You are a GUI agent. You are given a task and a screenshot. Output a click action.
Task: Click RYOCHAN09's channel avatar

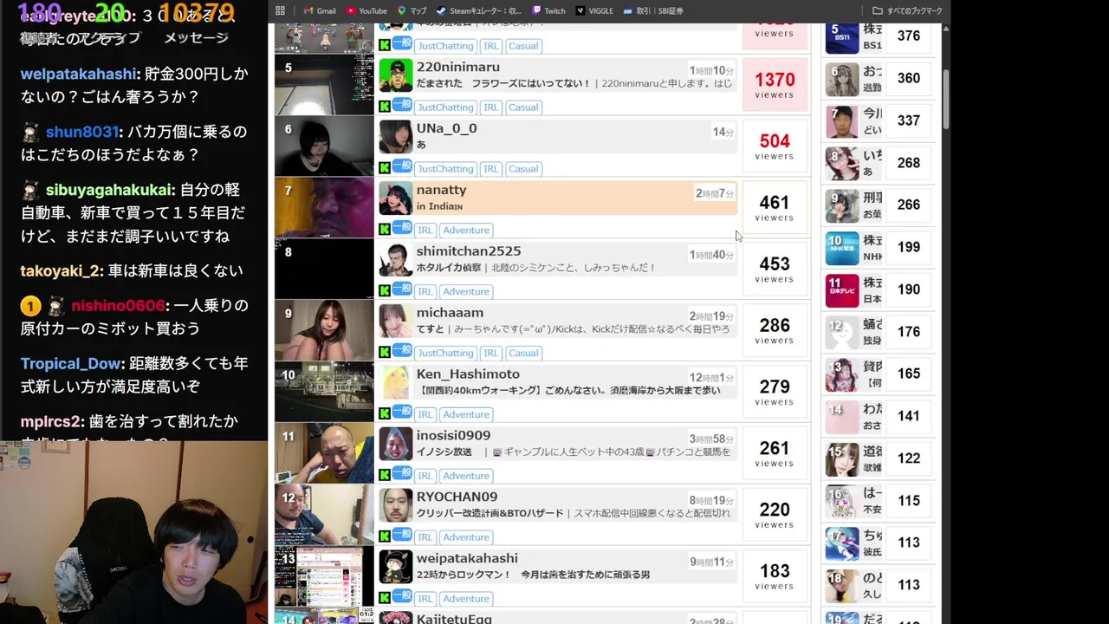(x=396, y=506)
